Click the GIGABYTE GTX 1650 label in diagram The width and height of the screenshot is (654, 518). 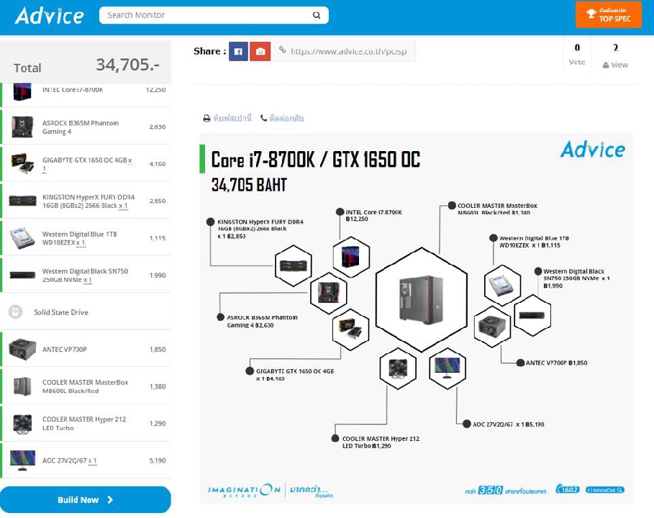point(295,375)
